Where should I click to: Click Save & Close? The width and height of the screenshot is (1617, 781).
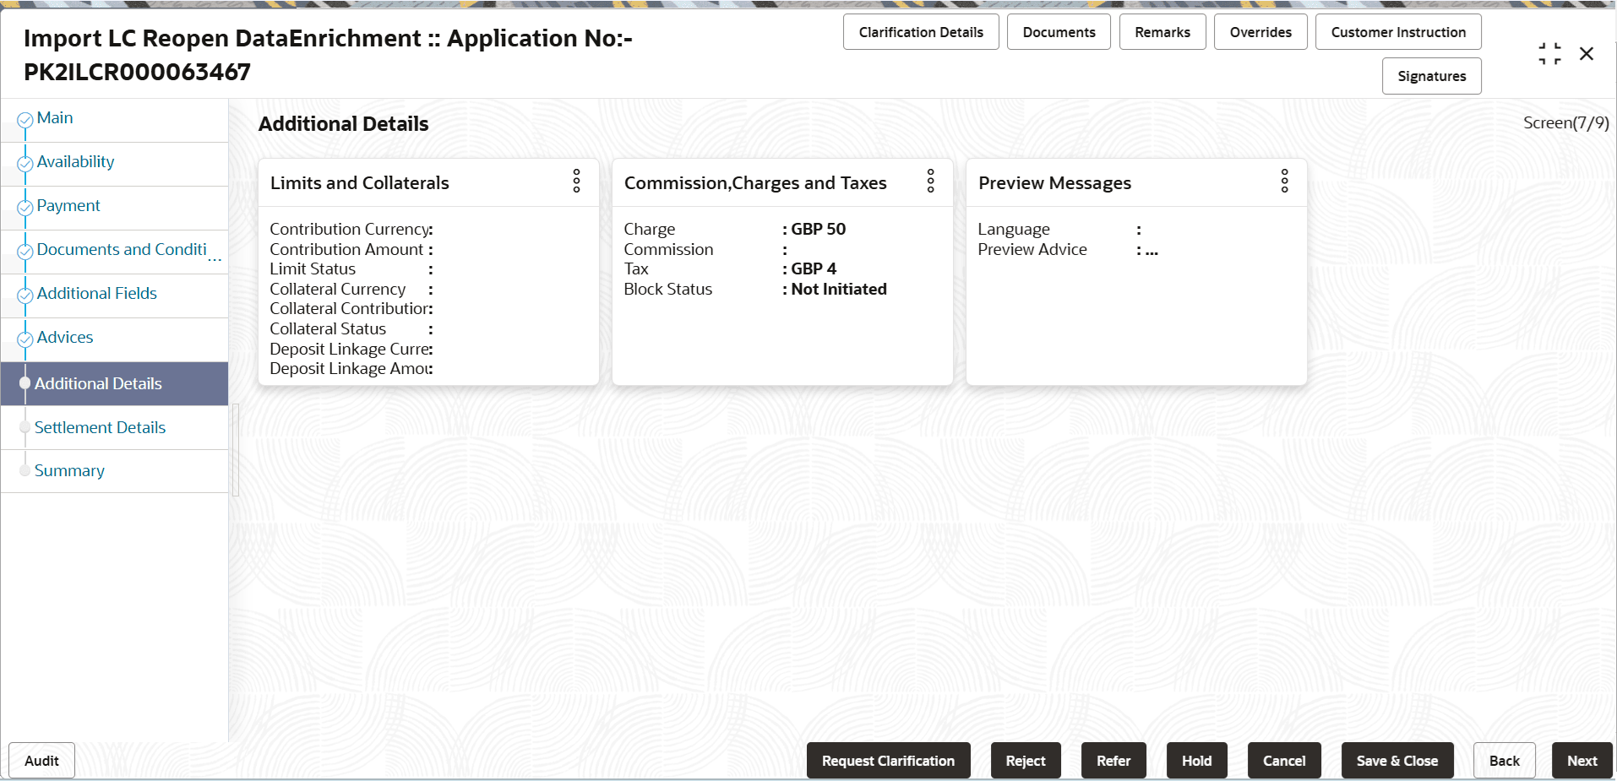(1397, 761)
